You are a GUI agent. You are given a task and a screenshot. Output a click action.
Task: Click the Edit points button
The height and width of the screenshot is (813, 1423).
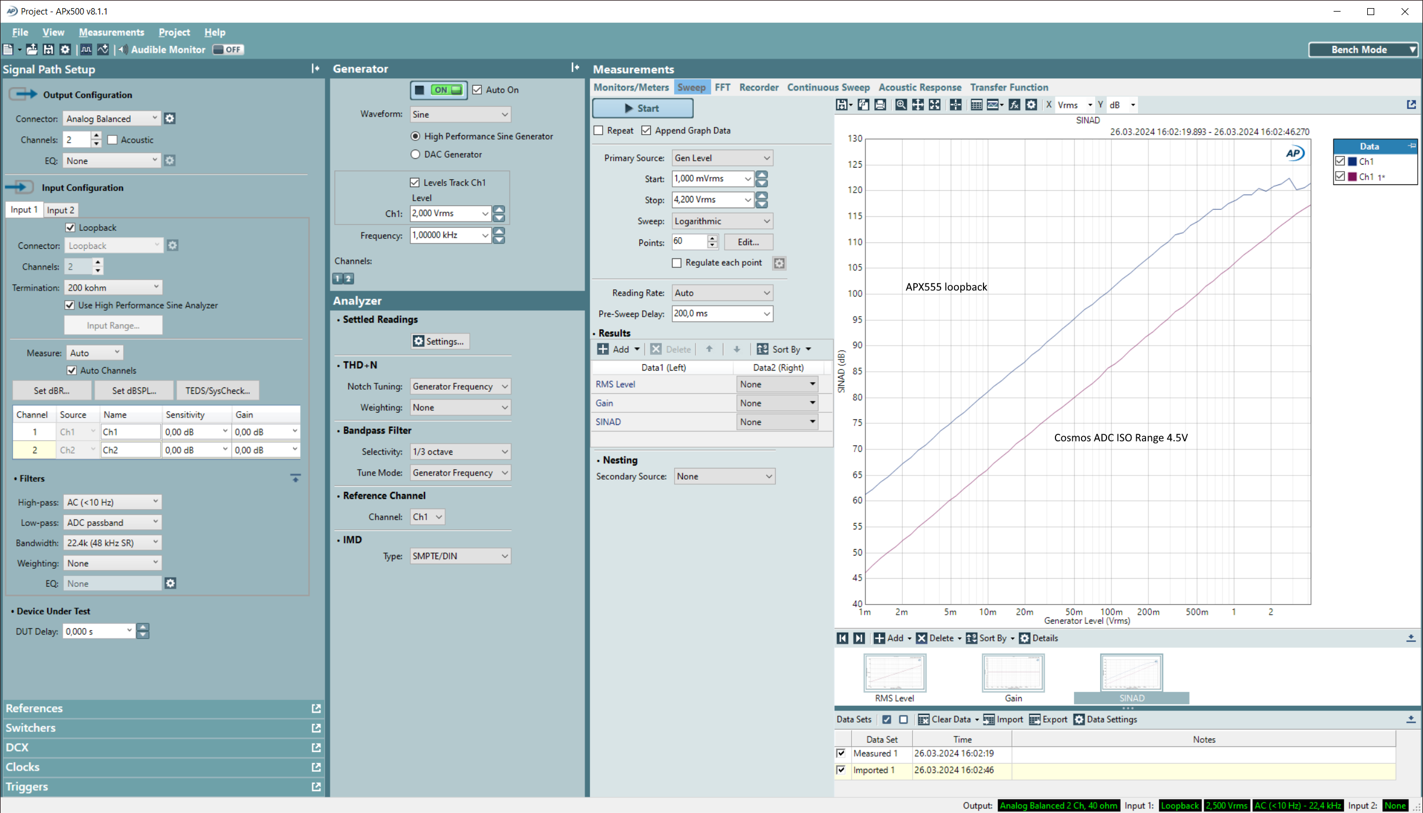(x=748, y=242)
